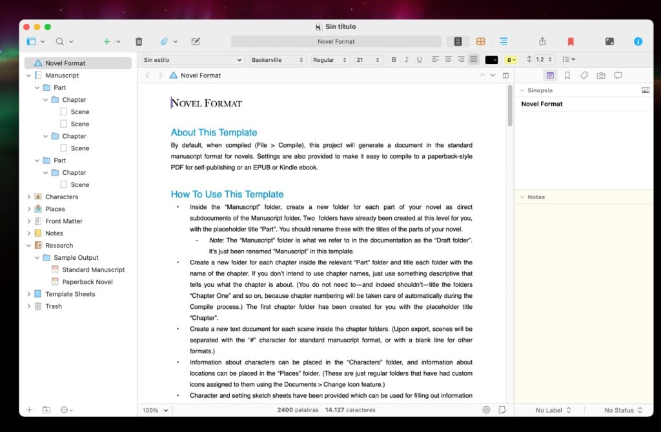Toggle the Inspector with the blue info icon
661x432 pixels.
tap(638, 41)
